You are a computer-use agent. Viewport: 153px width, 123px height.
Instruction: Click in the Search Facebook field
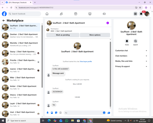coord(24,14)
